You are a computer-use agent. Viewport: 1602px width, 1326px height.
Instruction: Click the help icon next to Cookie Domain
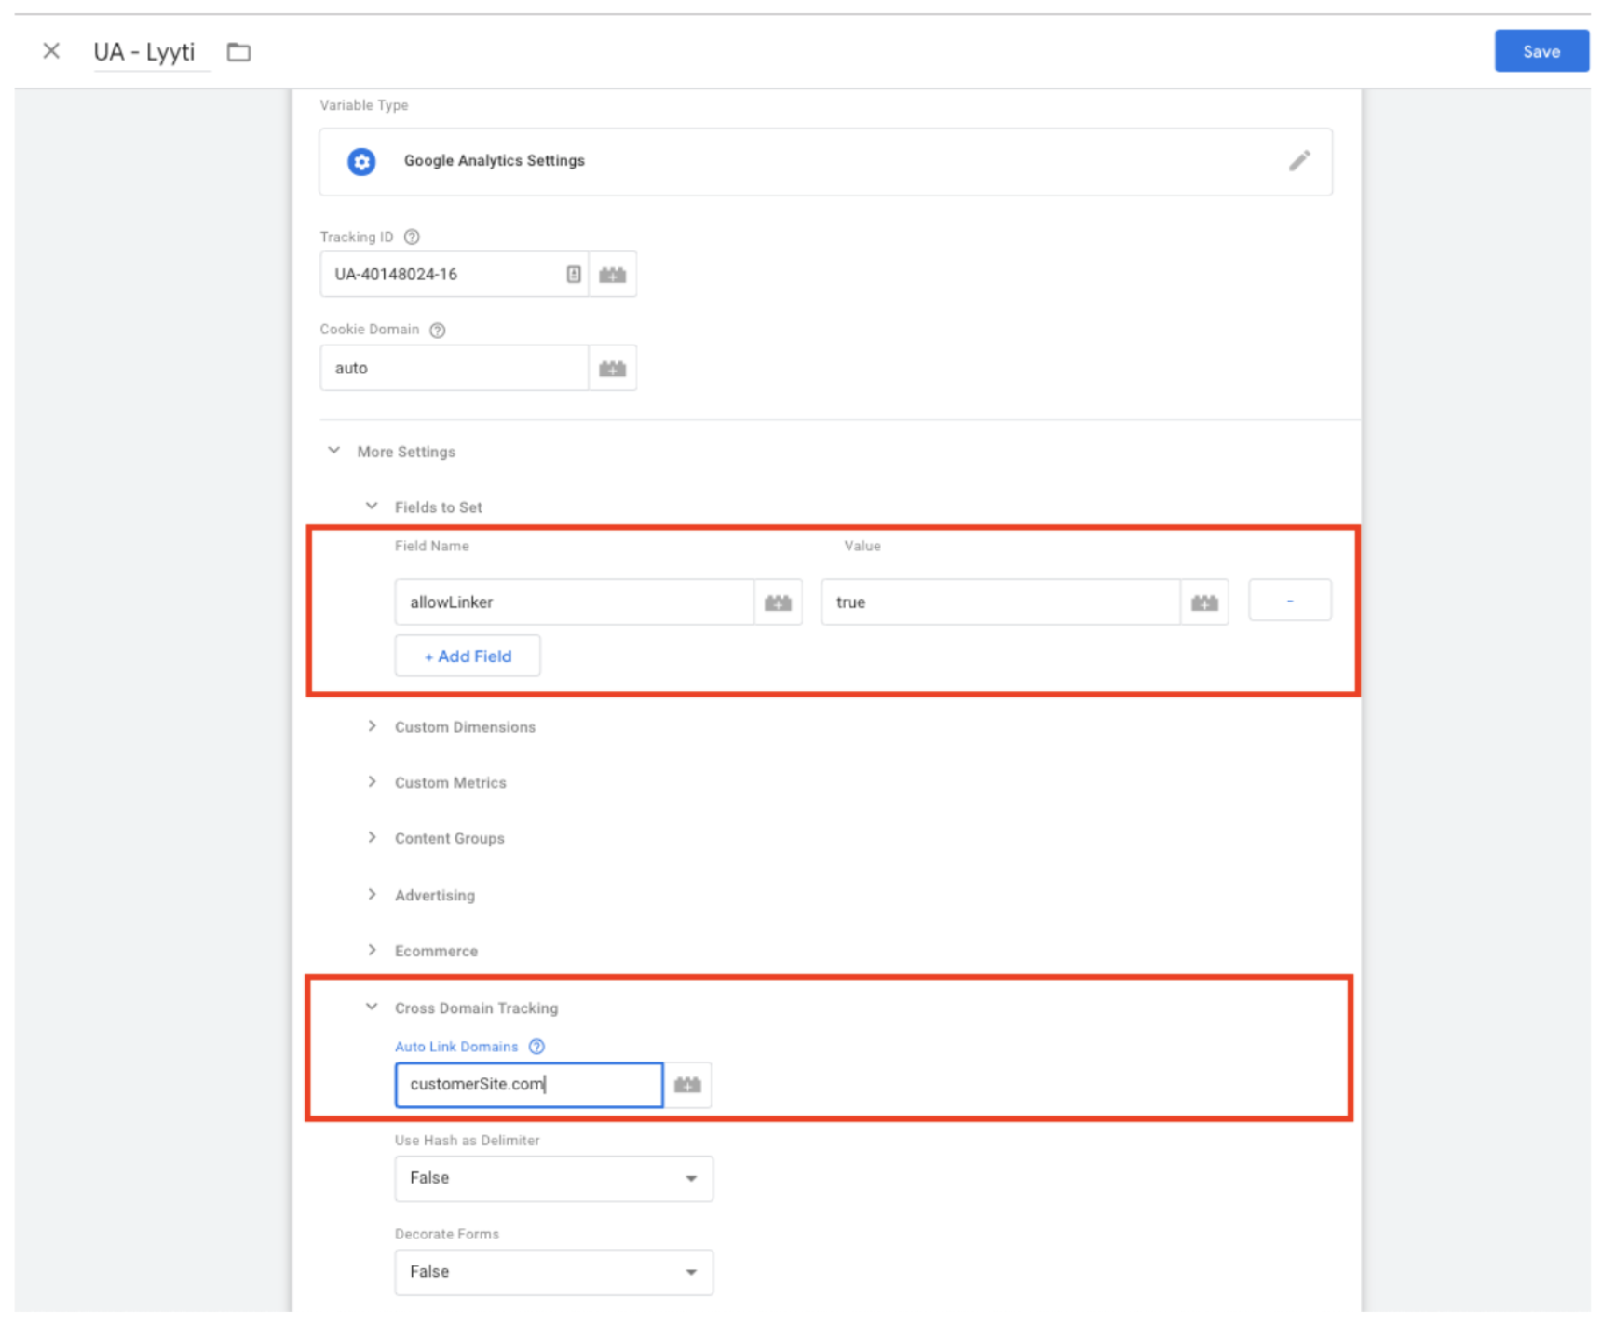(x=437, y=331)
